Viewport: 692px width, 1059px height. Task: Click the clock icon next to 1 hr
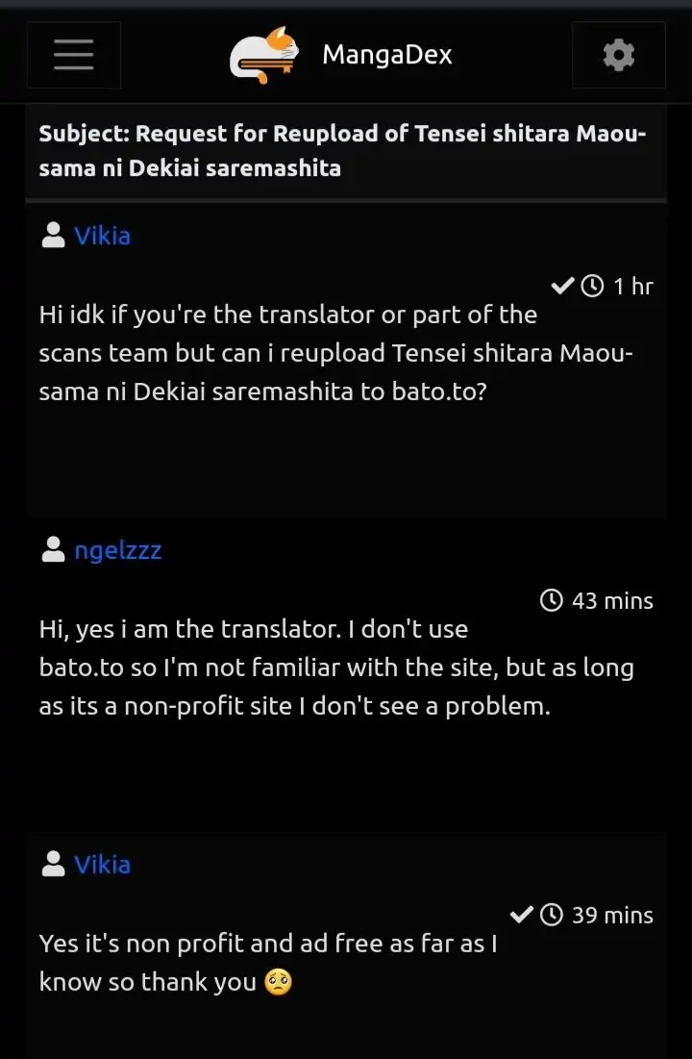pyautogui.click(x=594, y=286)
